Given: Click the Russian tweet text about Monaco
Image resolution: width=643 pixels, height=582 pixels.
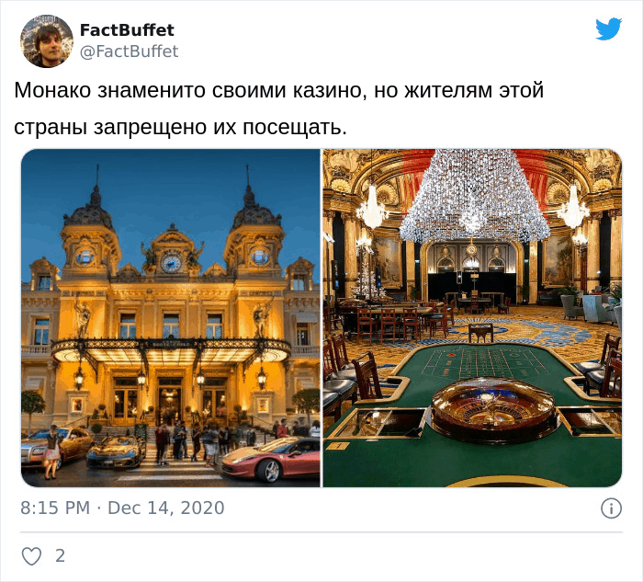Looking at the screenshot, I should (279, 108).
